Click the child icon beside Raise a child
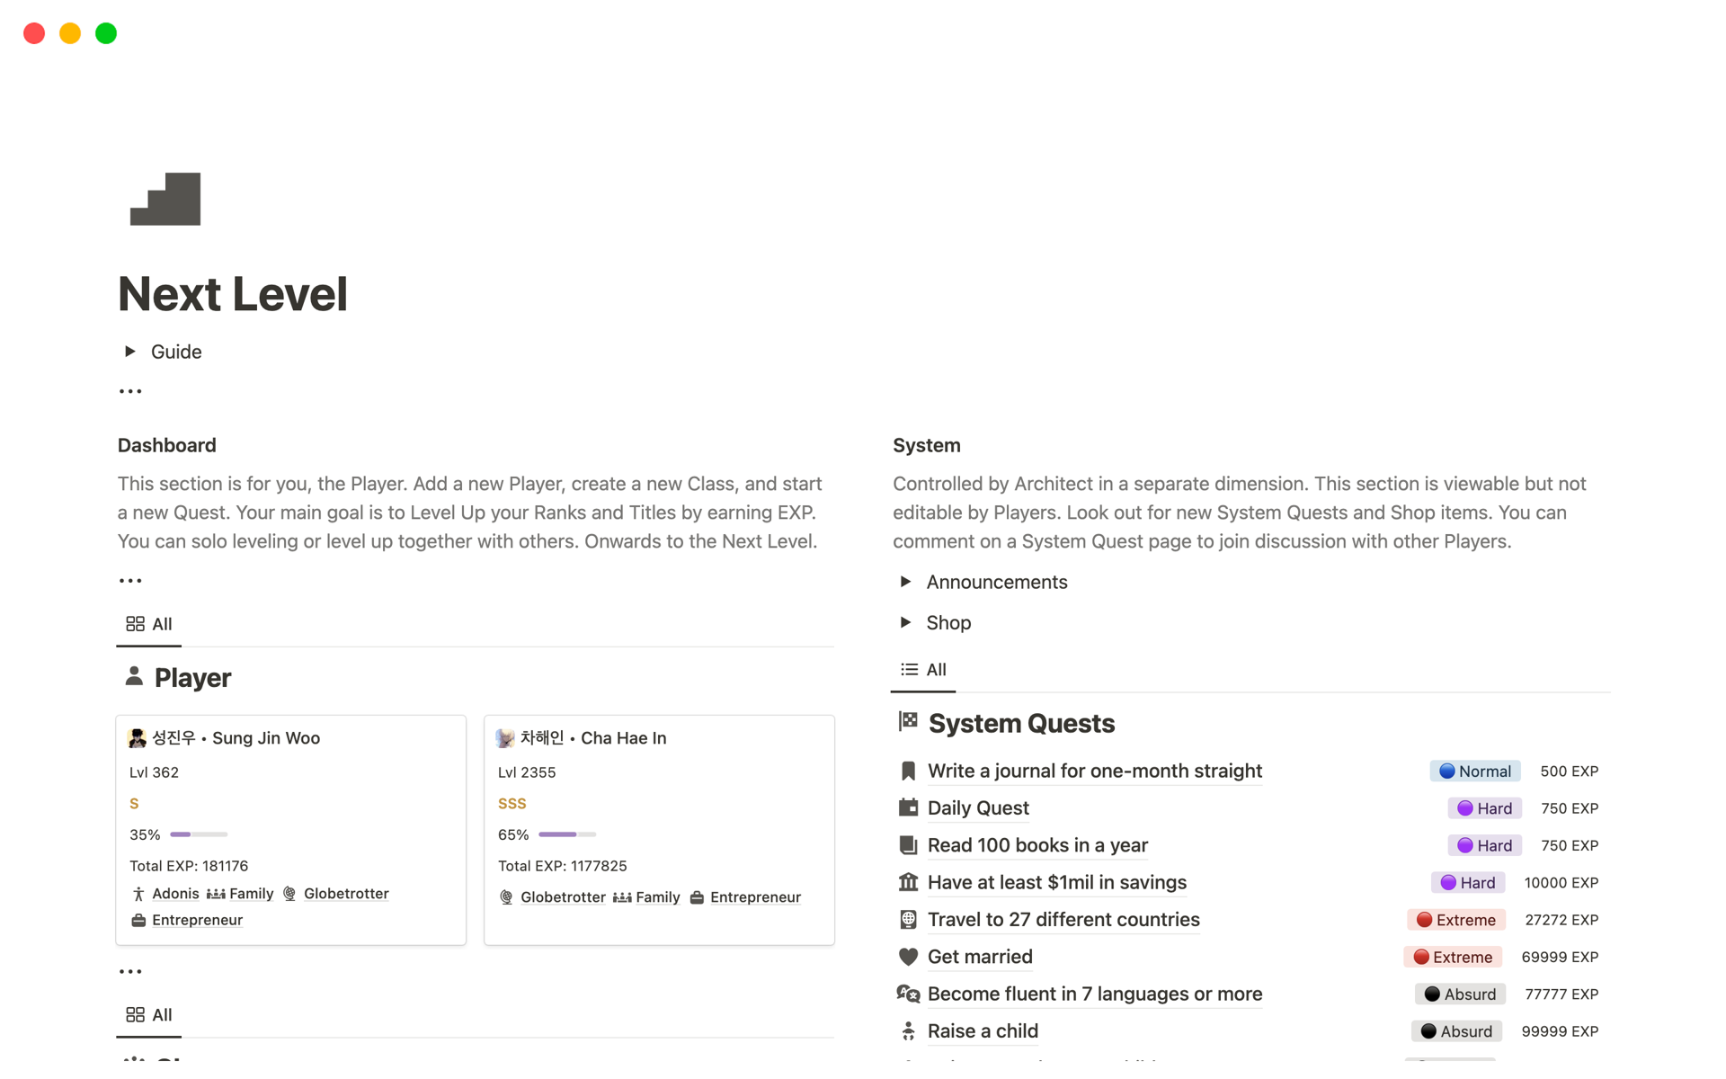 pyautogui.click(x=908, y=1031)
